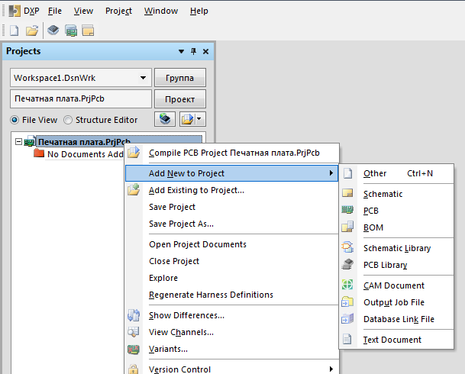Click the Version Control lock icon
Viewport: 465px width, 374px height.
(133, 369)
